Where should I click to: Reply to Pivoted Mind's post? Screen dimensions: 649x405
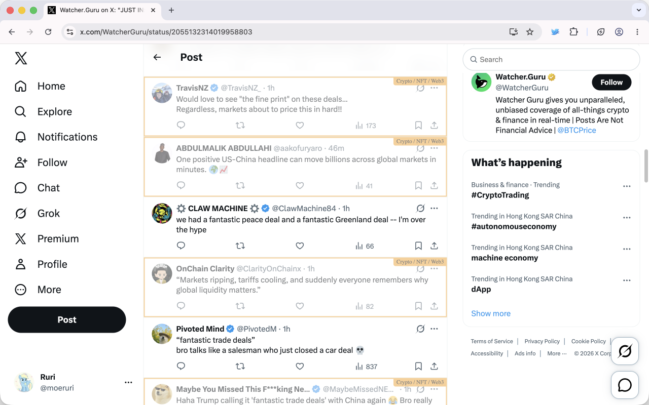[181, 367]
